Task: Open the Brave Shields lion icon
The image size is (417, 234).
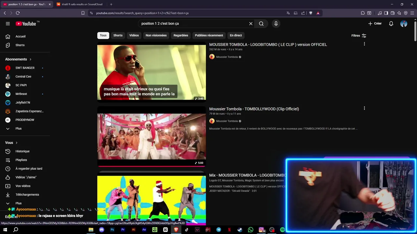Action: point(310,13)
